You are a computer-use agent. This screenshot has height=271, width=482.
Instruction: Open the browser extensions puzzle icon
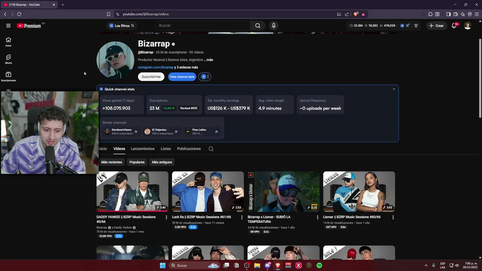430,14
